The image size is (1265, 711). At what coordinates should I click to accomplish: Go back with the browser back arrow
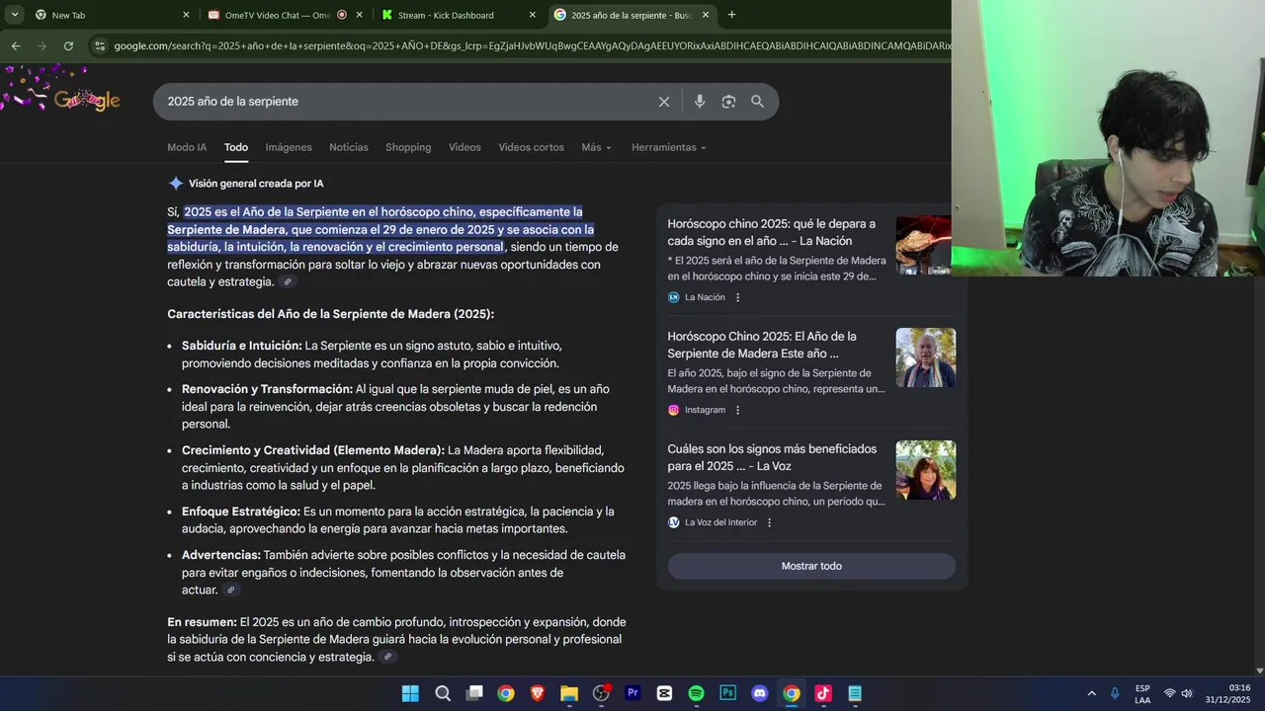[x=16, y=45]
